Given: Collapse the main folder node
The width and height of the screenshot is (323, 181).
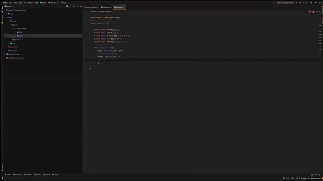Looking at the screenshot, I should [x=9, y=21].
